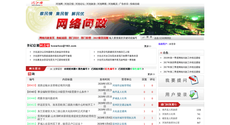Open 河池旅游 in the top navigation
The width and height of the screenshot is (230, 125).
91,4
